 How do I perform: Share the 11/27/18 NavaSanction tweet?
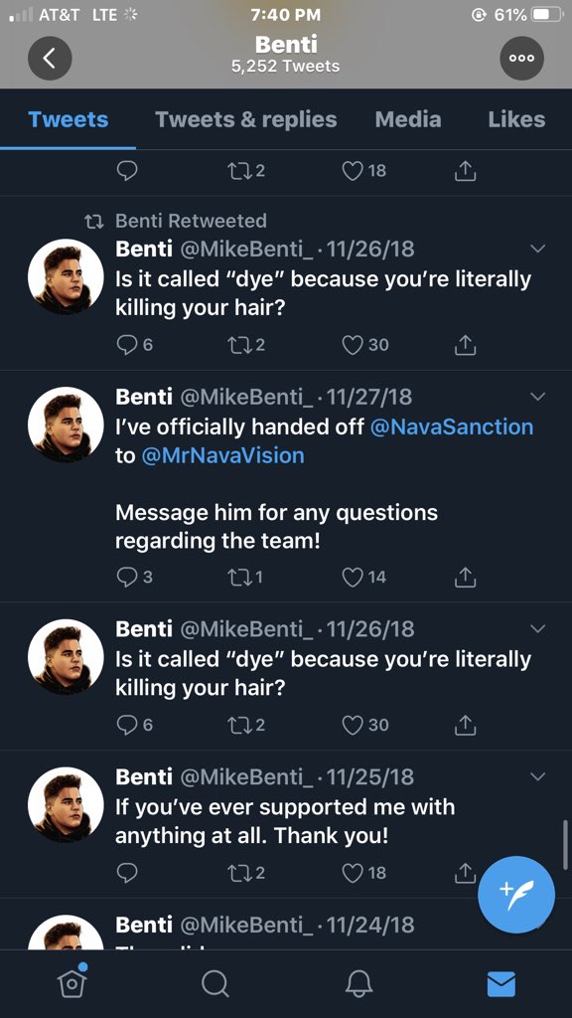(x=465, y=578)
